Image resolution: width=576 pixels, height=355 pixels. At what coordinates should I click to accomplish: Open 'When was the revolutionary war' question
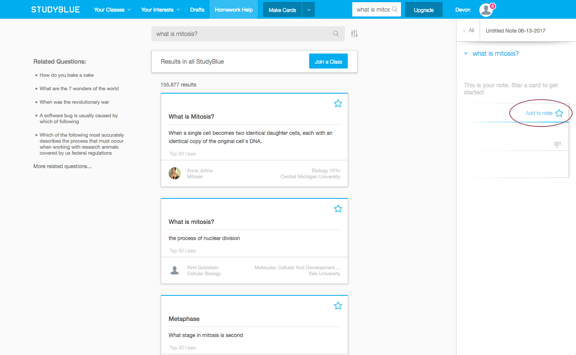pos(74,102)
